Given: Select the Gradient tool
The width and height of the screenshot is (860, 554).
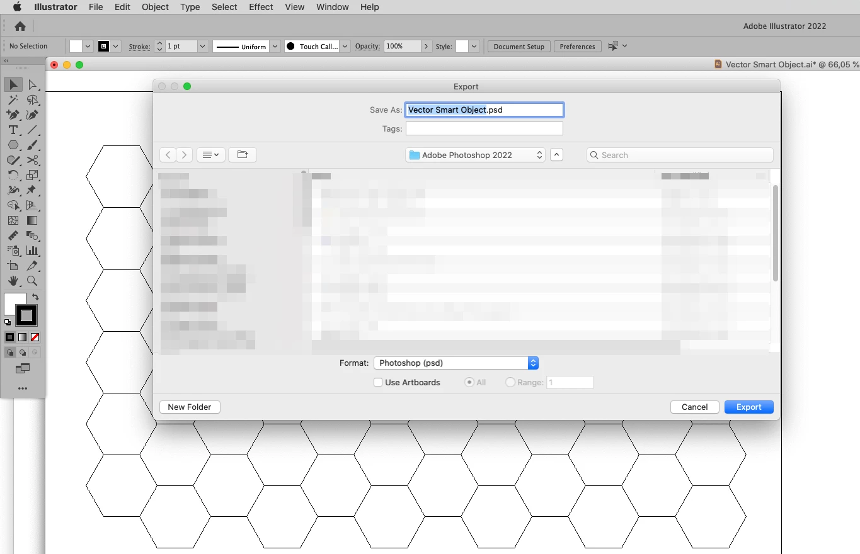Looking at the screenshot, I should [33, 220].
